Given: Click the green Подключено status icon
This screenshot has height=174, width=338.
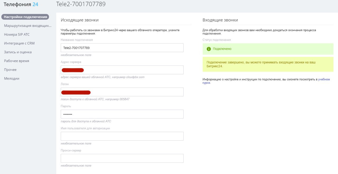Looking at the screenshot, I should (209, 49).
